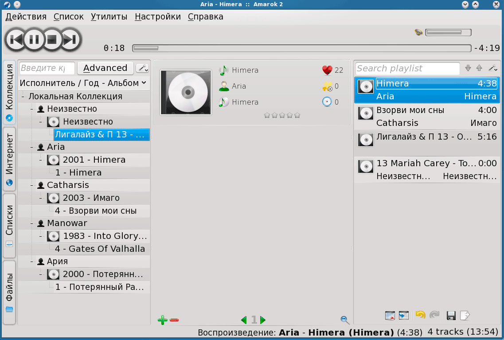Collapse the Catharsis artist node

[32, 185]
